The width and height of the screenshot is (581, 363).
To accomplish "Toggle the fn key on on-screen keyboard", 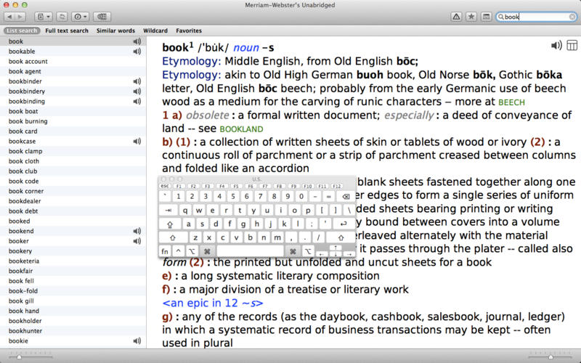I will click(x=165, y=251).
